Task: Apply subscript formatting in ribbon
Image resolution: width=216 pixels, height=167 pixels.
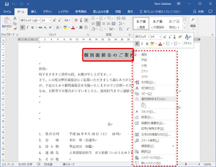Action: (45, 27)
